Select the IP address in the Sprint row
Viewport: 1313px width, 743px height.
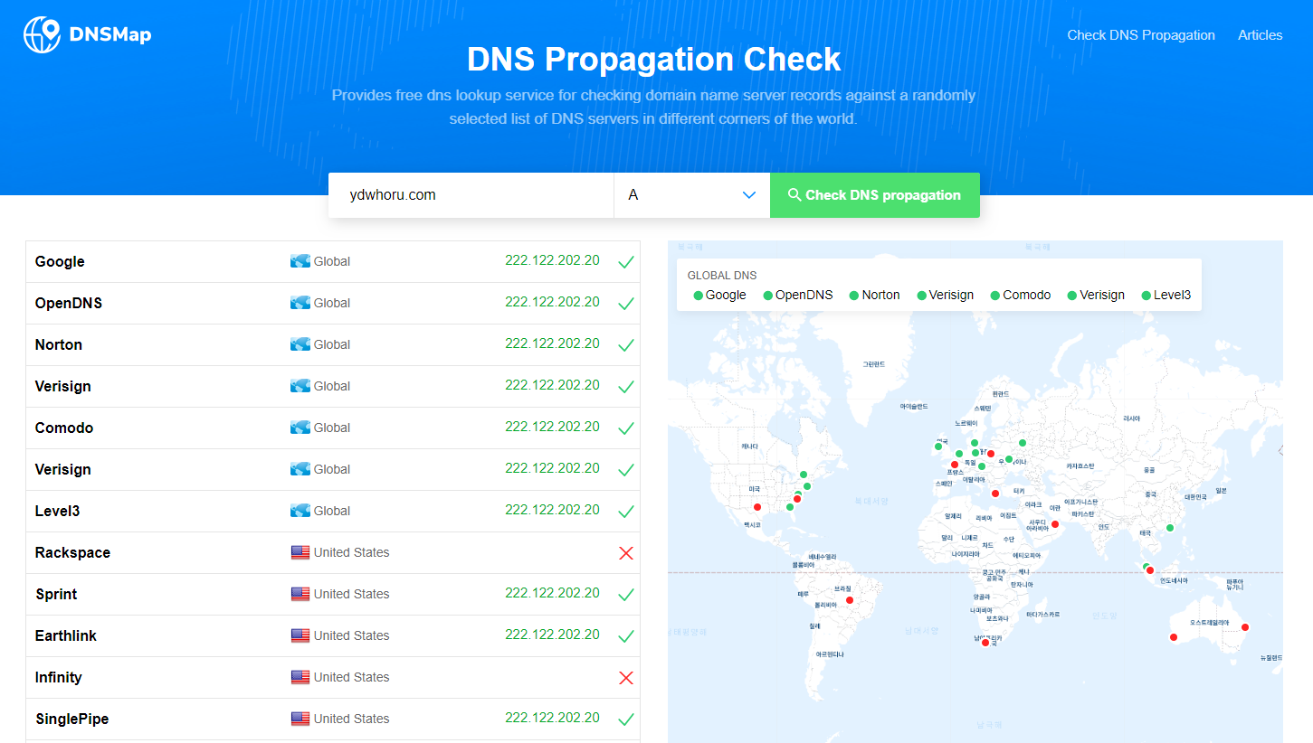[552, 593]
